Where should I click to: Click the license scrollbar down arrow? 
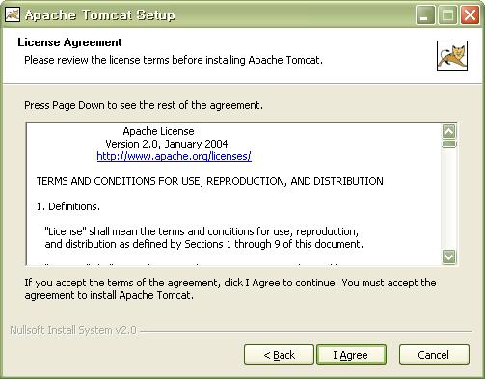[x=448, y=257]
